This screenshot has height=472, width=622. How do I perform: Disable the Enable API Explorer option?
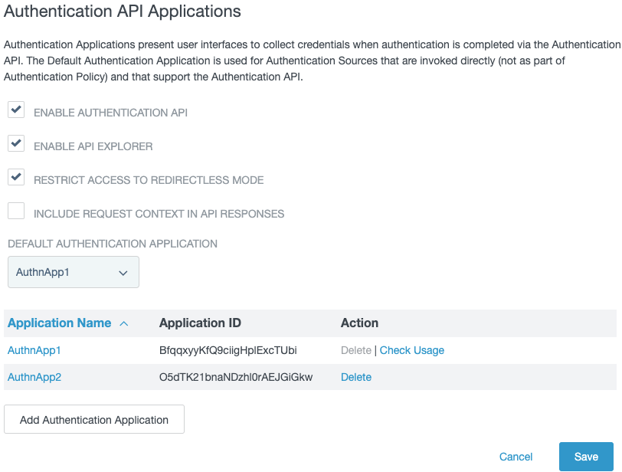(x=16, y=144)
